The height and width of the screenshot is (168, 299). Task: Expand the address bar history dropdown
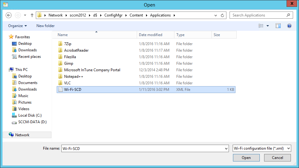(x=216, y=16)
